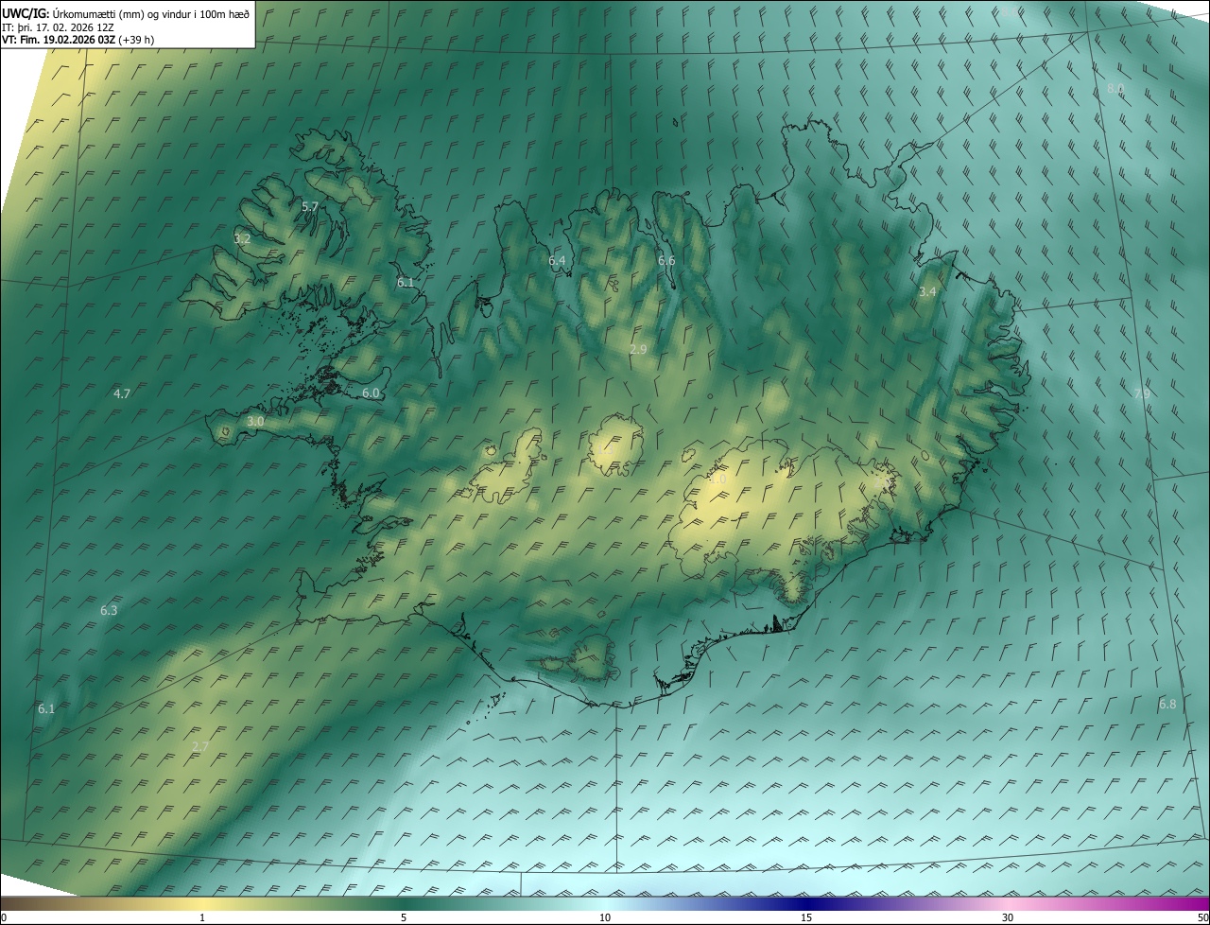Click the 5.7 value label on the map
Screen dimensions: 1210x925
click(x=310, y=206)
